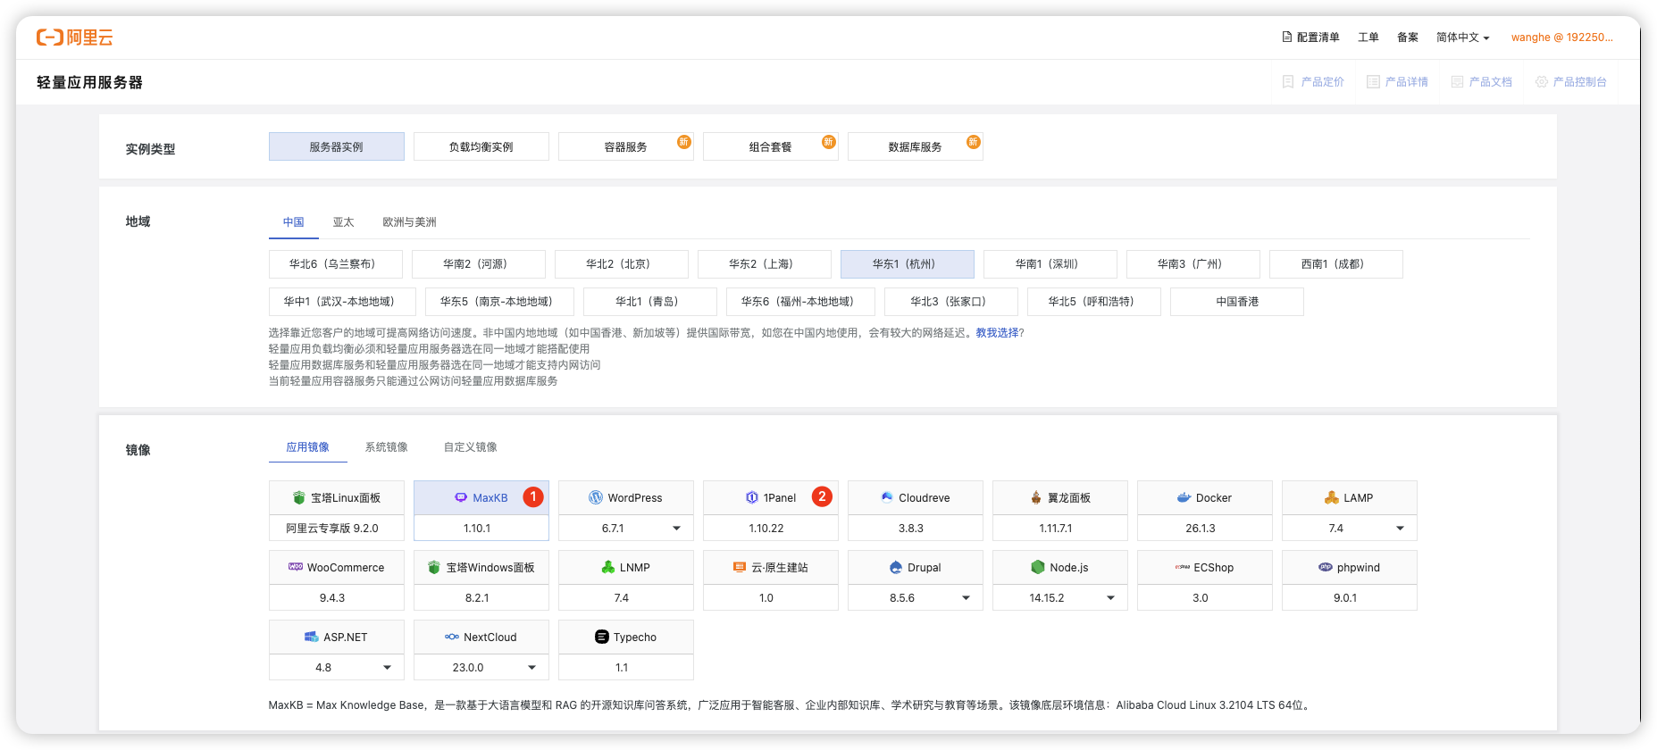Image resolution: width=1657 pixels, height=750 pixels.
Task: Click the 产品详情 icon
Action: click(x=1373, y=82)
